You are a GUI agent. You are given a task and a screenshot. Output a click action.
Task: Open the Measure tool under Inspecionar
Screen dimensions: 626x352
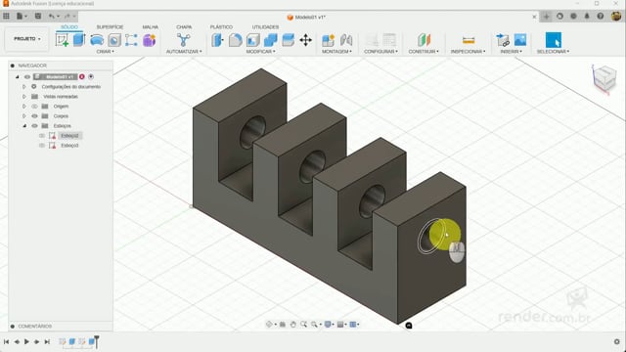pyautogui.click(x=469, y=40)
